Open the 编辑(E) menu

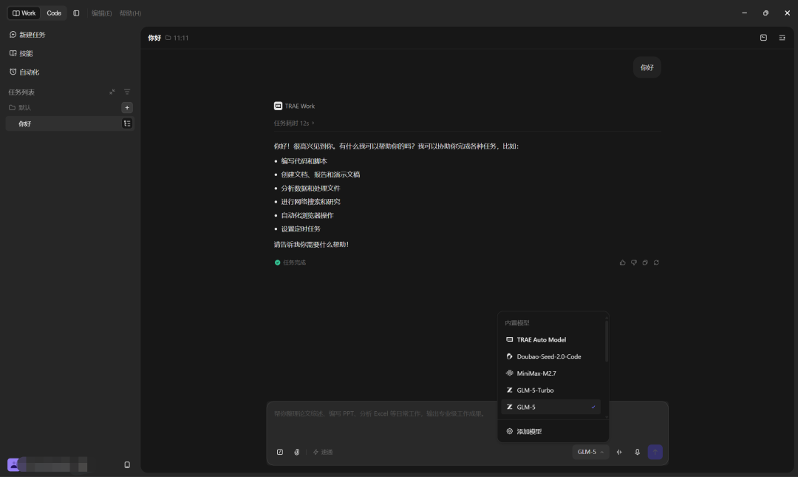(x=101, y=13)
